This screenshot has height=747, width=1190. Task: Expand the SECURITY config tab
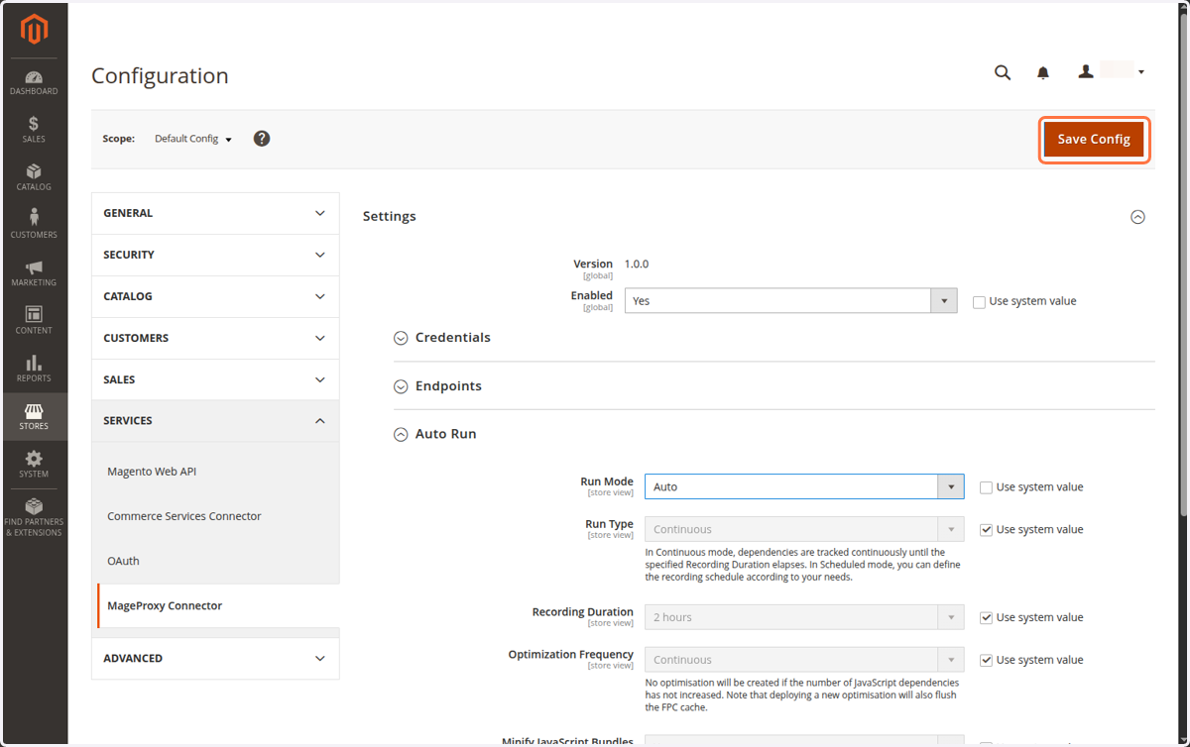point(215,255)
